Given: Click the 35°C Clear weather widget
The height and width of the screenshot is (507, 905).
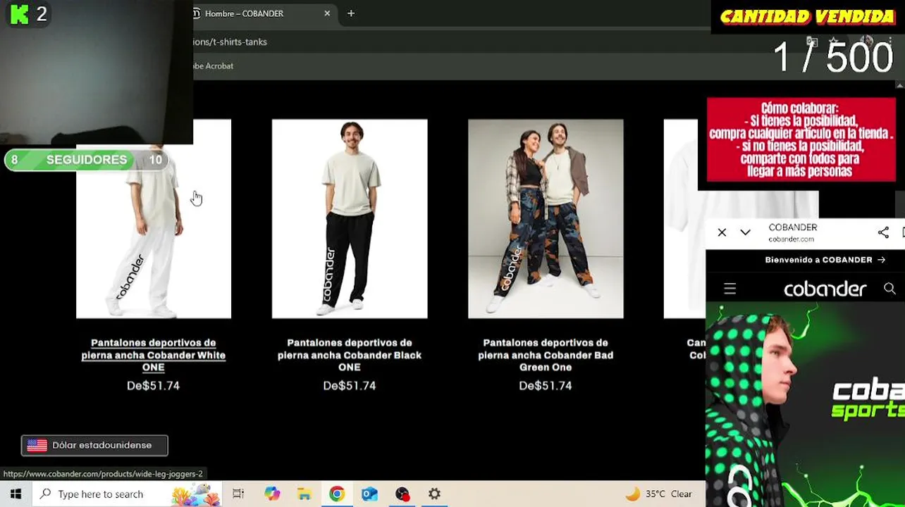Looking at the screenshot, I should [659, 494].
